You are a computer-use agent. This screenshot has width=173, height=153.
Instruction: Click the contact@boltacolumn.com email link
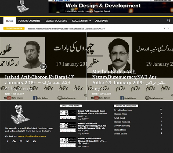point(32,136)
